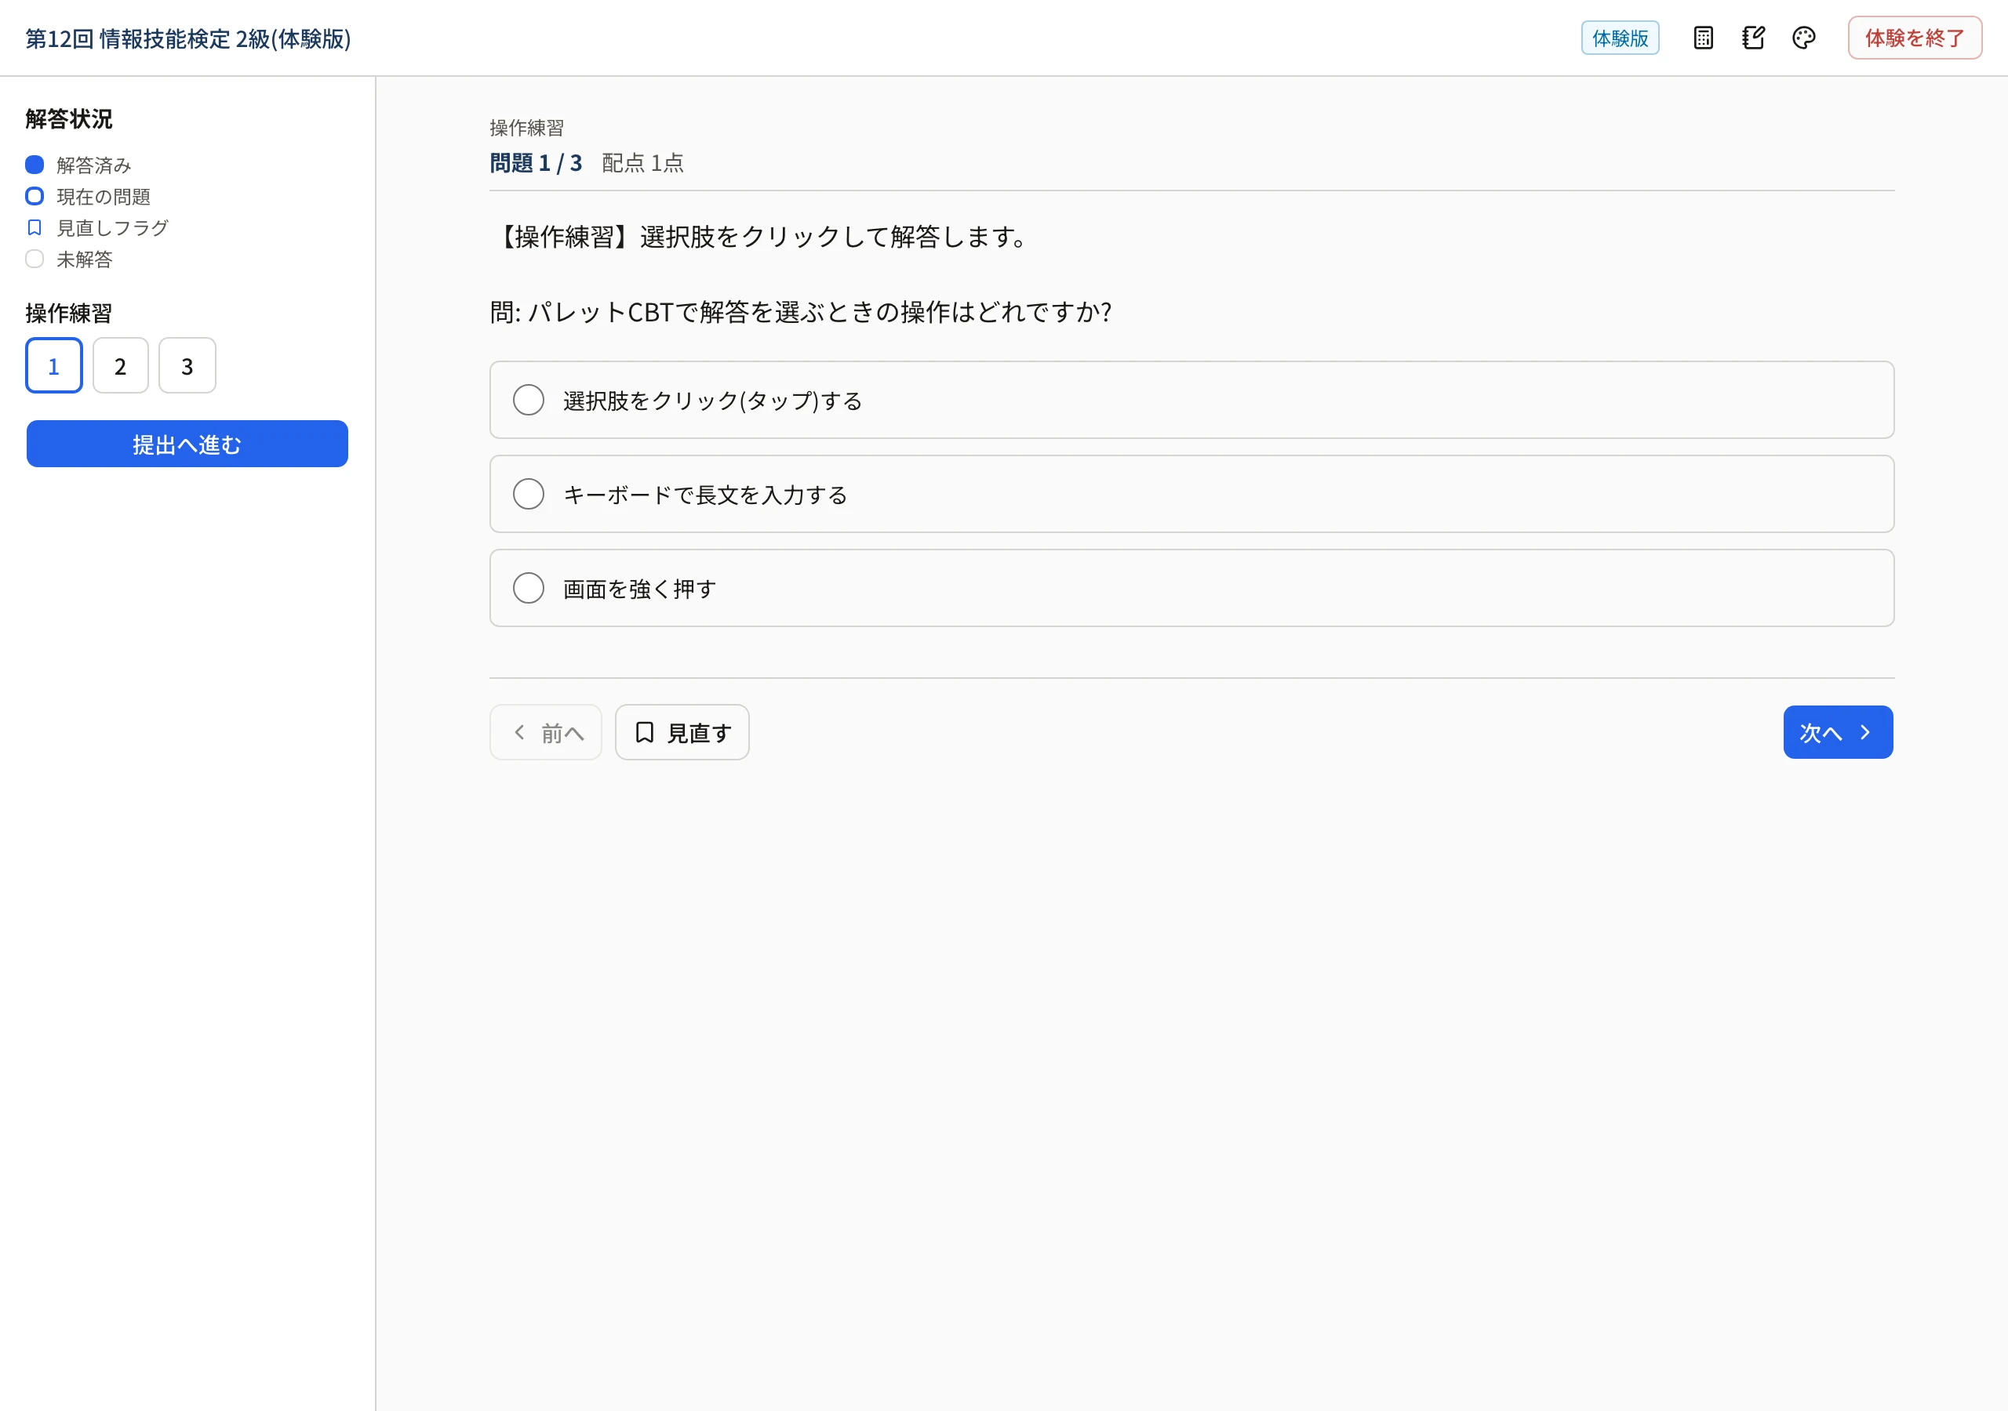Open the calculator tool icon
Viewport: 2008px width, 1411px height.
pos(1703,38)
